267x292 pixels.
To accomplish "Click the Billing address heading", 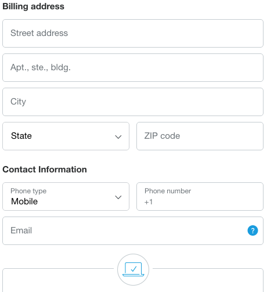I will [x=33, y=6].
